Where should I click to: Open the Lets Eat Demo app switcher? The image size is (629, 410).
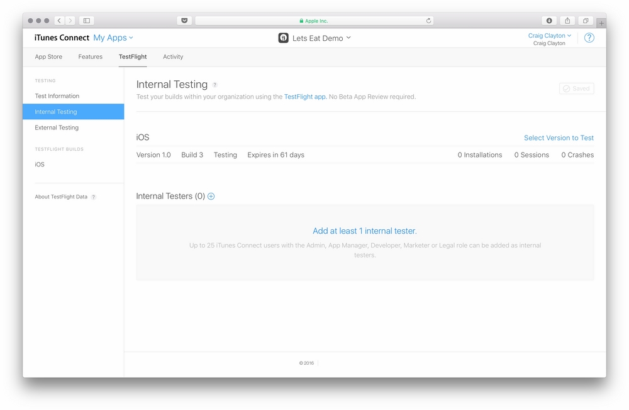click(321, 38)
